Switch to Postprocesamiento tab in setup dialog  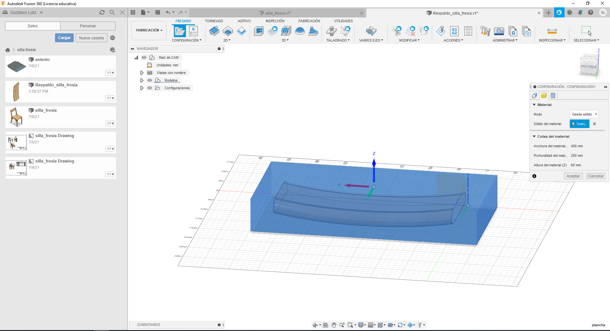pos(553,96)
